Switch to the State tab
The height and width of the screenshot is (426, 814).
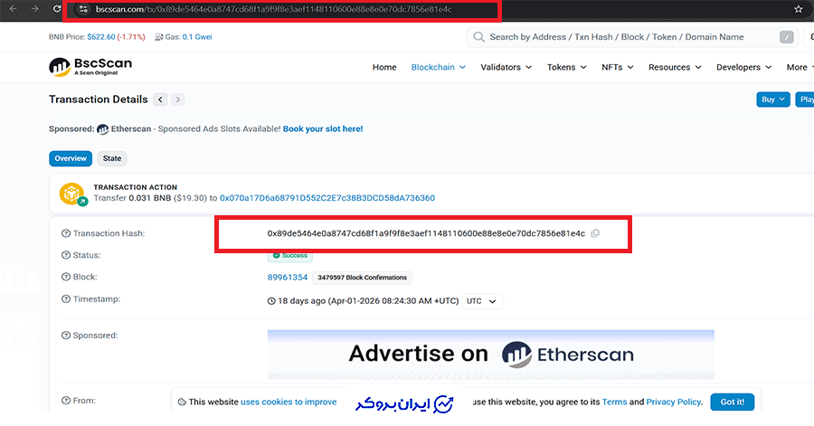[112, 158]
